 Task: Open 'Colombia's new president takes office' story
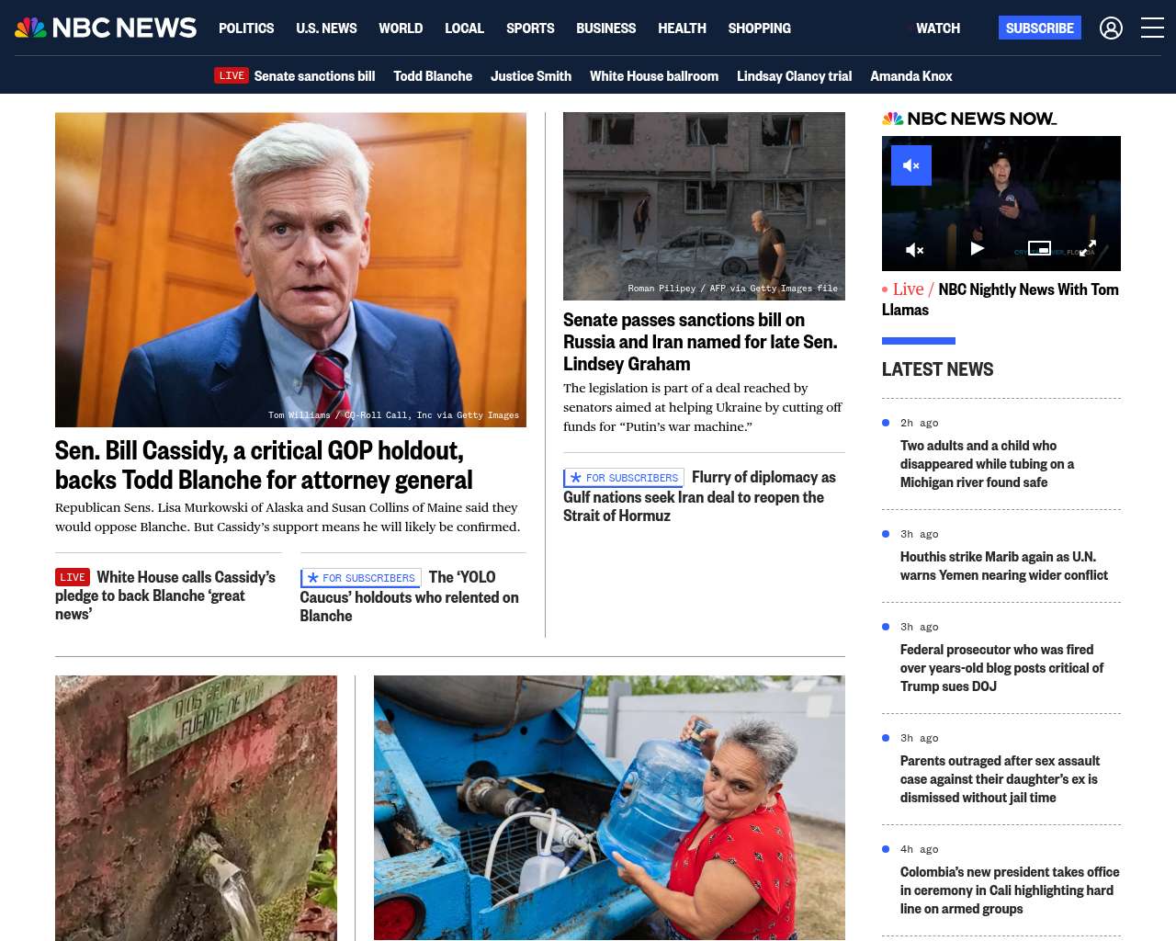(1010, 890)
